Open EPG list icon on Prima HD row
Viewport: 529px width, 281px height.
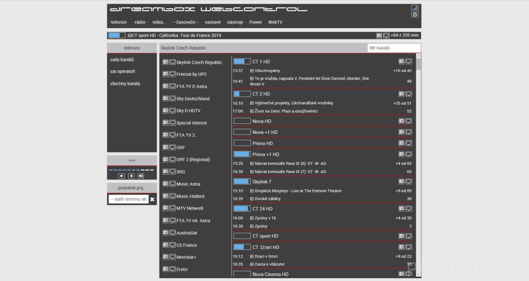(402, 143)
